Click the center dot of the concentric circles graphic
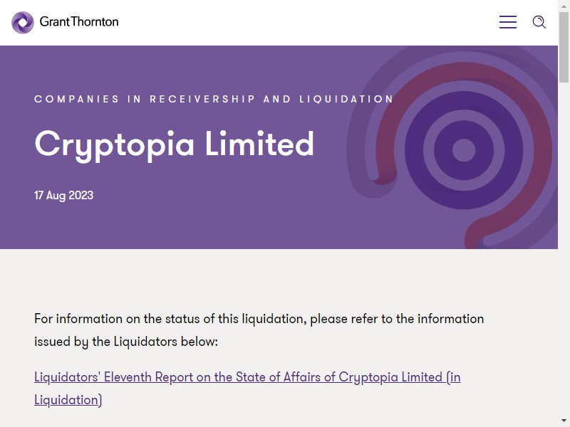 point(464,150)
